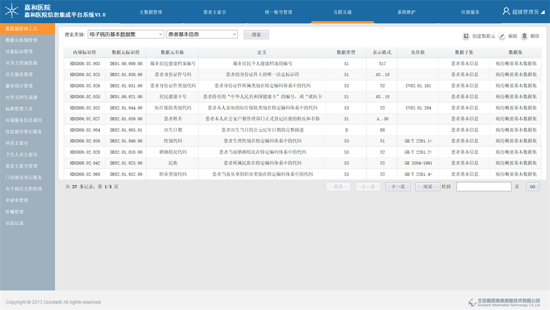550x310 pixels.
Task: Select 共享文档浏览器 from the left menu
Action: click(21, 63)
